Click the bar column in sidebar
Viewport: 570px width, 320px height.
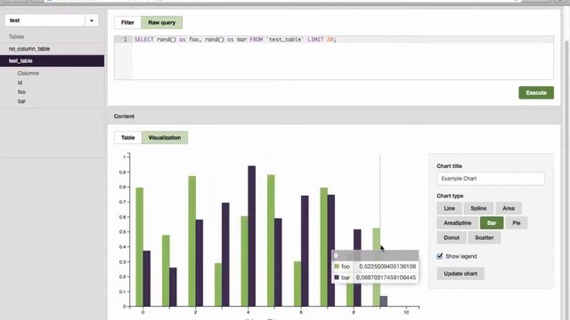21,101
